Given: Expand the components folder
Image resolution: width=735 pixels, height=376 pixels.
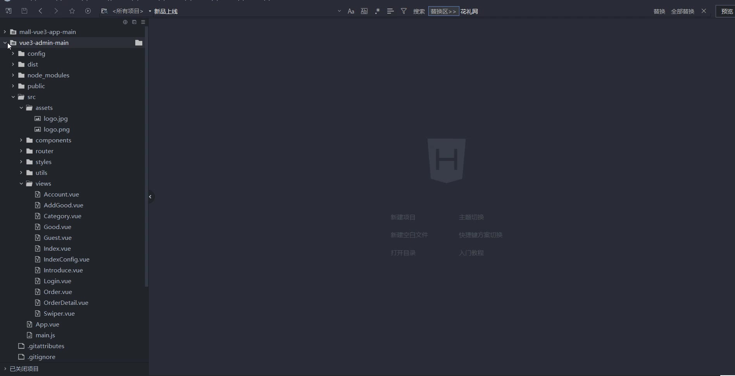Looking at the screenshot, I should pos(21,140).
